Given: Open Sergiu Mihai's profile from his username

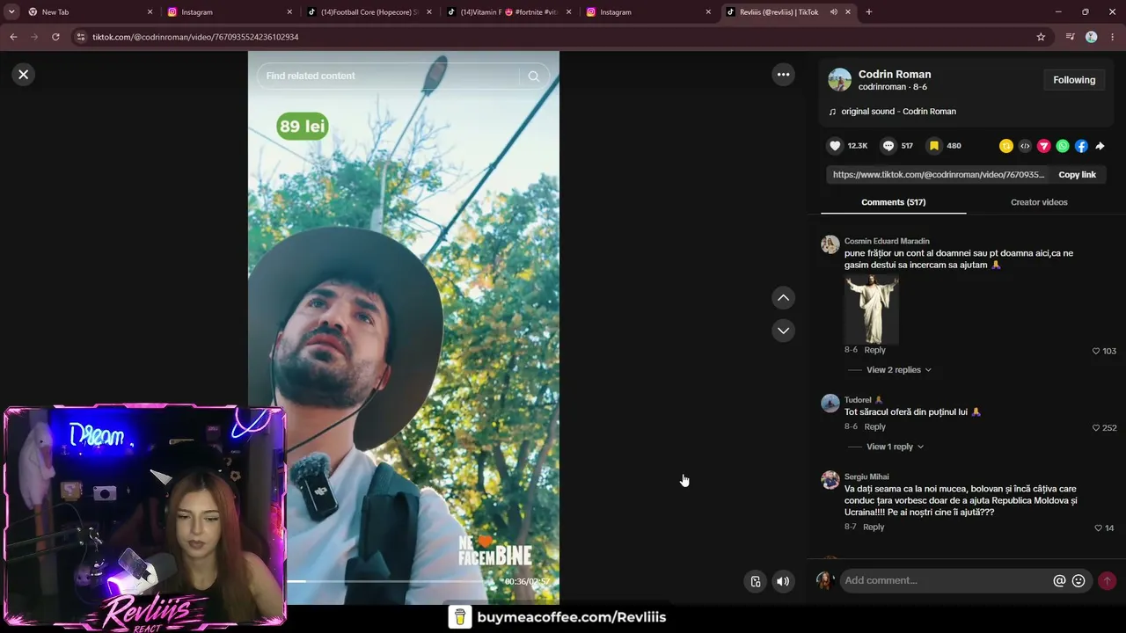Looking at the screenshot, I should coord(866,477).
